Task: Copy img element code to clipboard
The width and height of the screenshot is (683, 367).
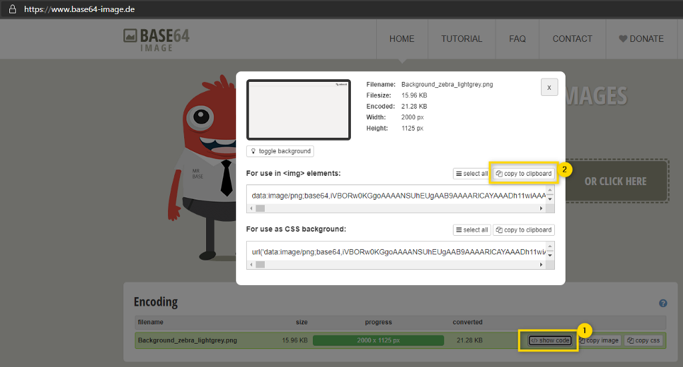Action: coord(524,174)
